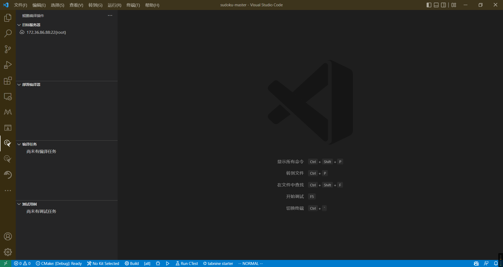Open the Source Control view
The height and width of the screenshot is (267, 503).
pos(8,49)
